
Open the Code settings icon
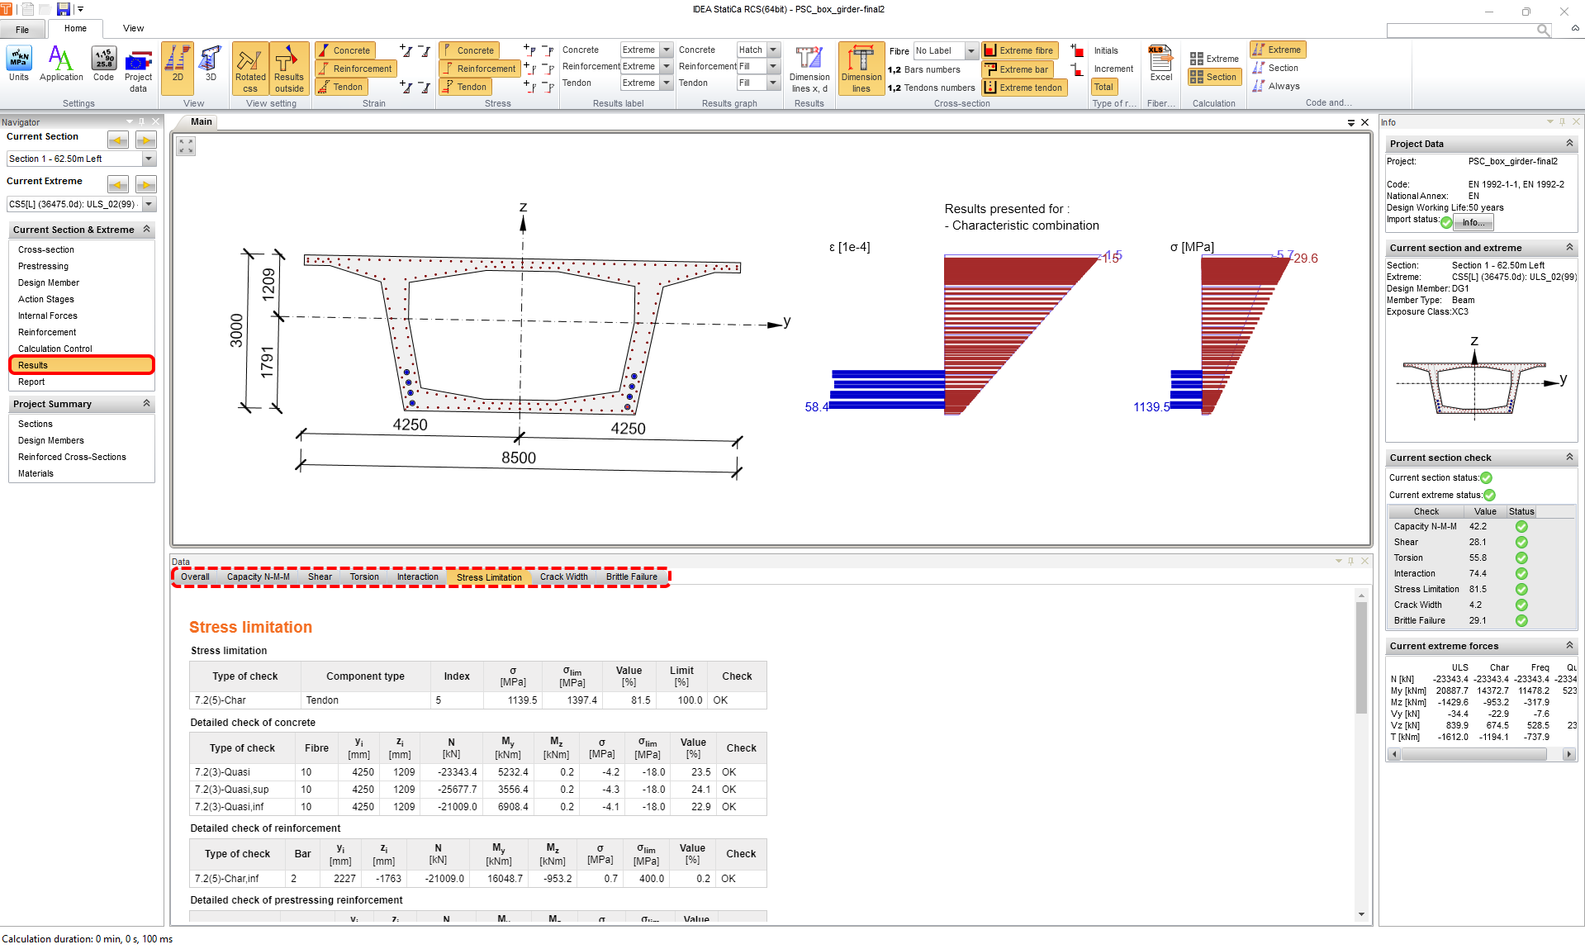tap(103, 64)
